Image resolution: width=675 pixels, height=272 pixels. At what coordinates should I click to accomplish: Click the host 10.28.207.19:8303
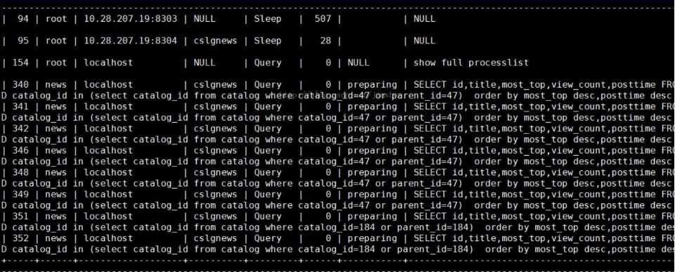pos(130,19)
